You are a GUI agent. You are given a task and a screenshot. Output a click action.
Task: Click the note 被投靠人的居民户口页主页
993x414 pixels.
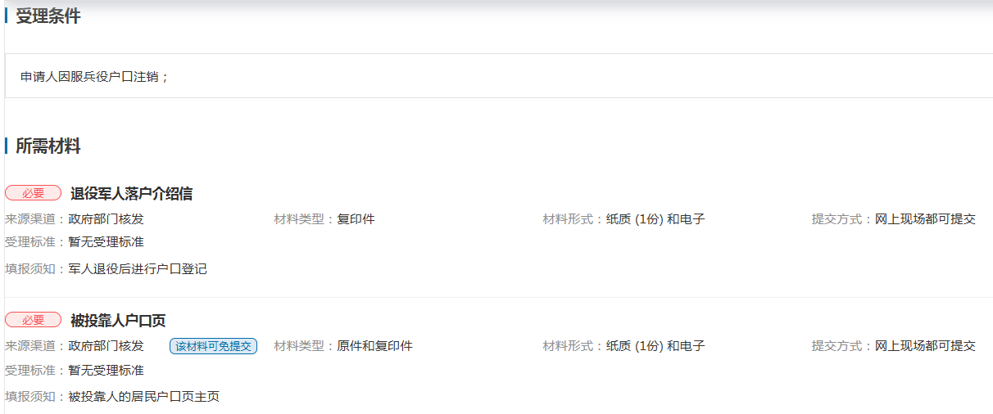pyautogui.click(x=143, y=397)
